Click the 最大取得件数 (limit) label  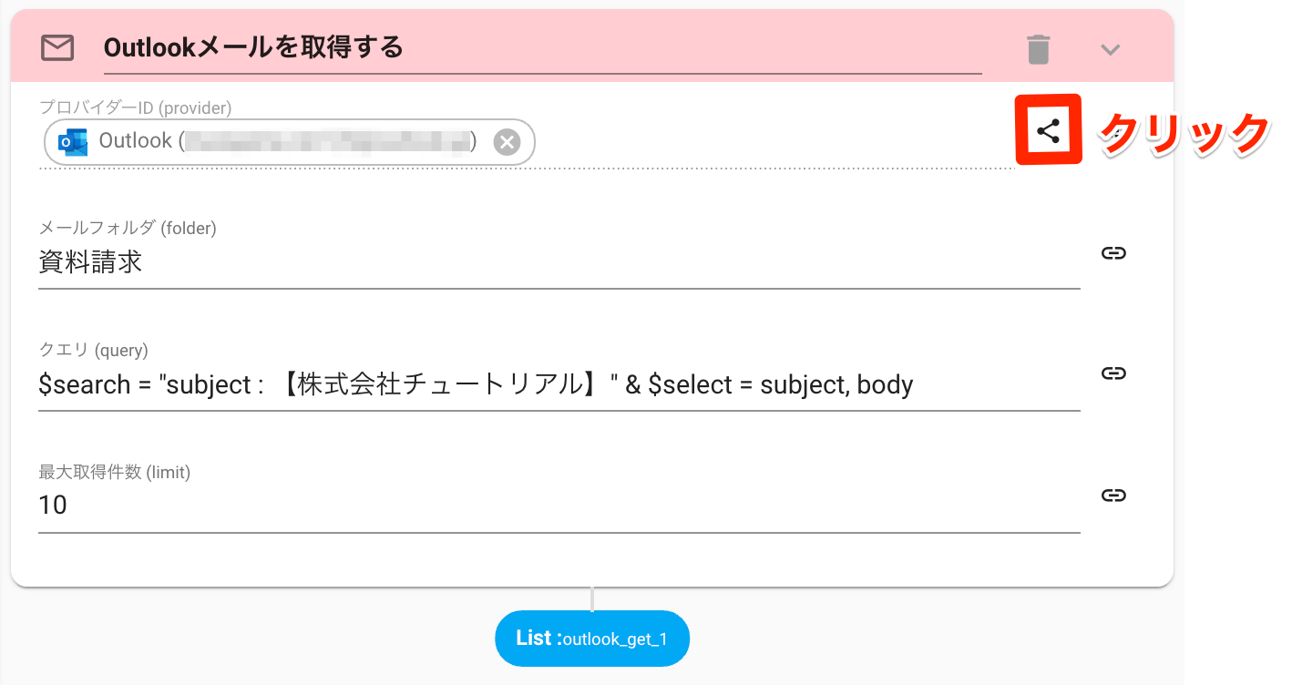114,472
